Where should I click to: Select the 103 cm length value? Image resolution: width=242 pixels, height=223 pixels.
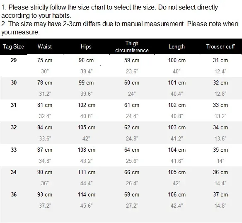tap(177, 127)
